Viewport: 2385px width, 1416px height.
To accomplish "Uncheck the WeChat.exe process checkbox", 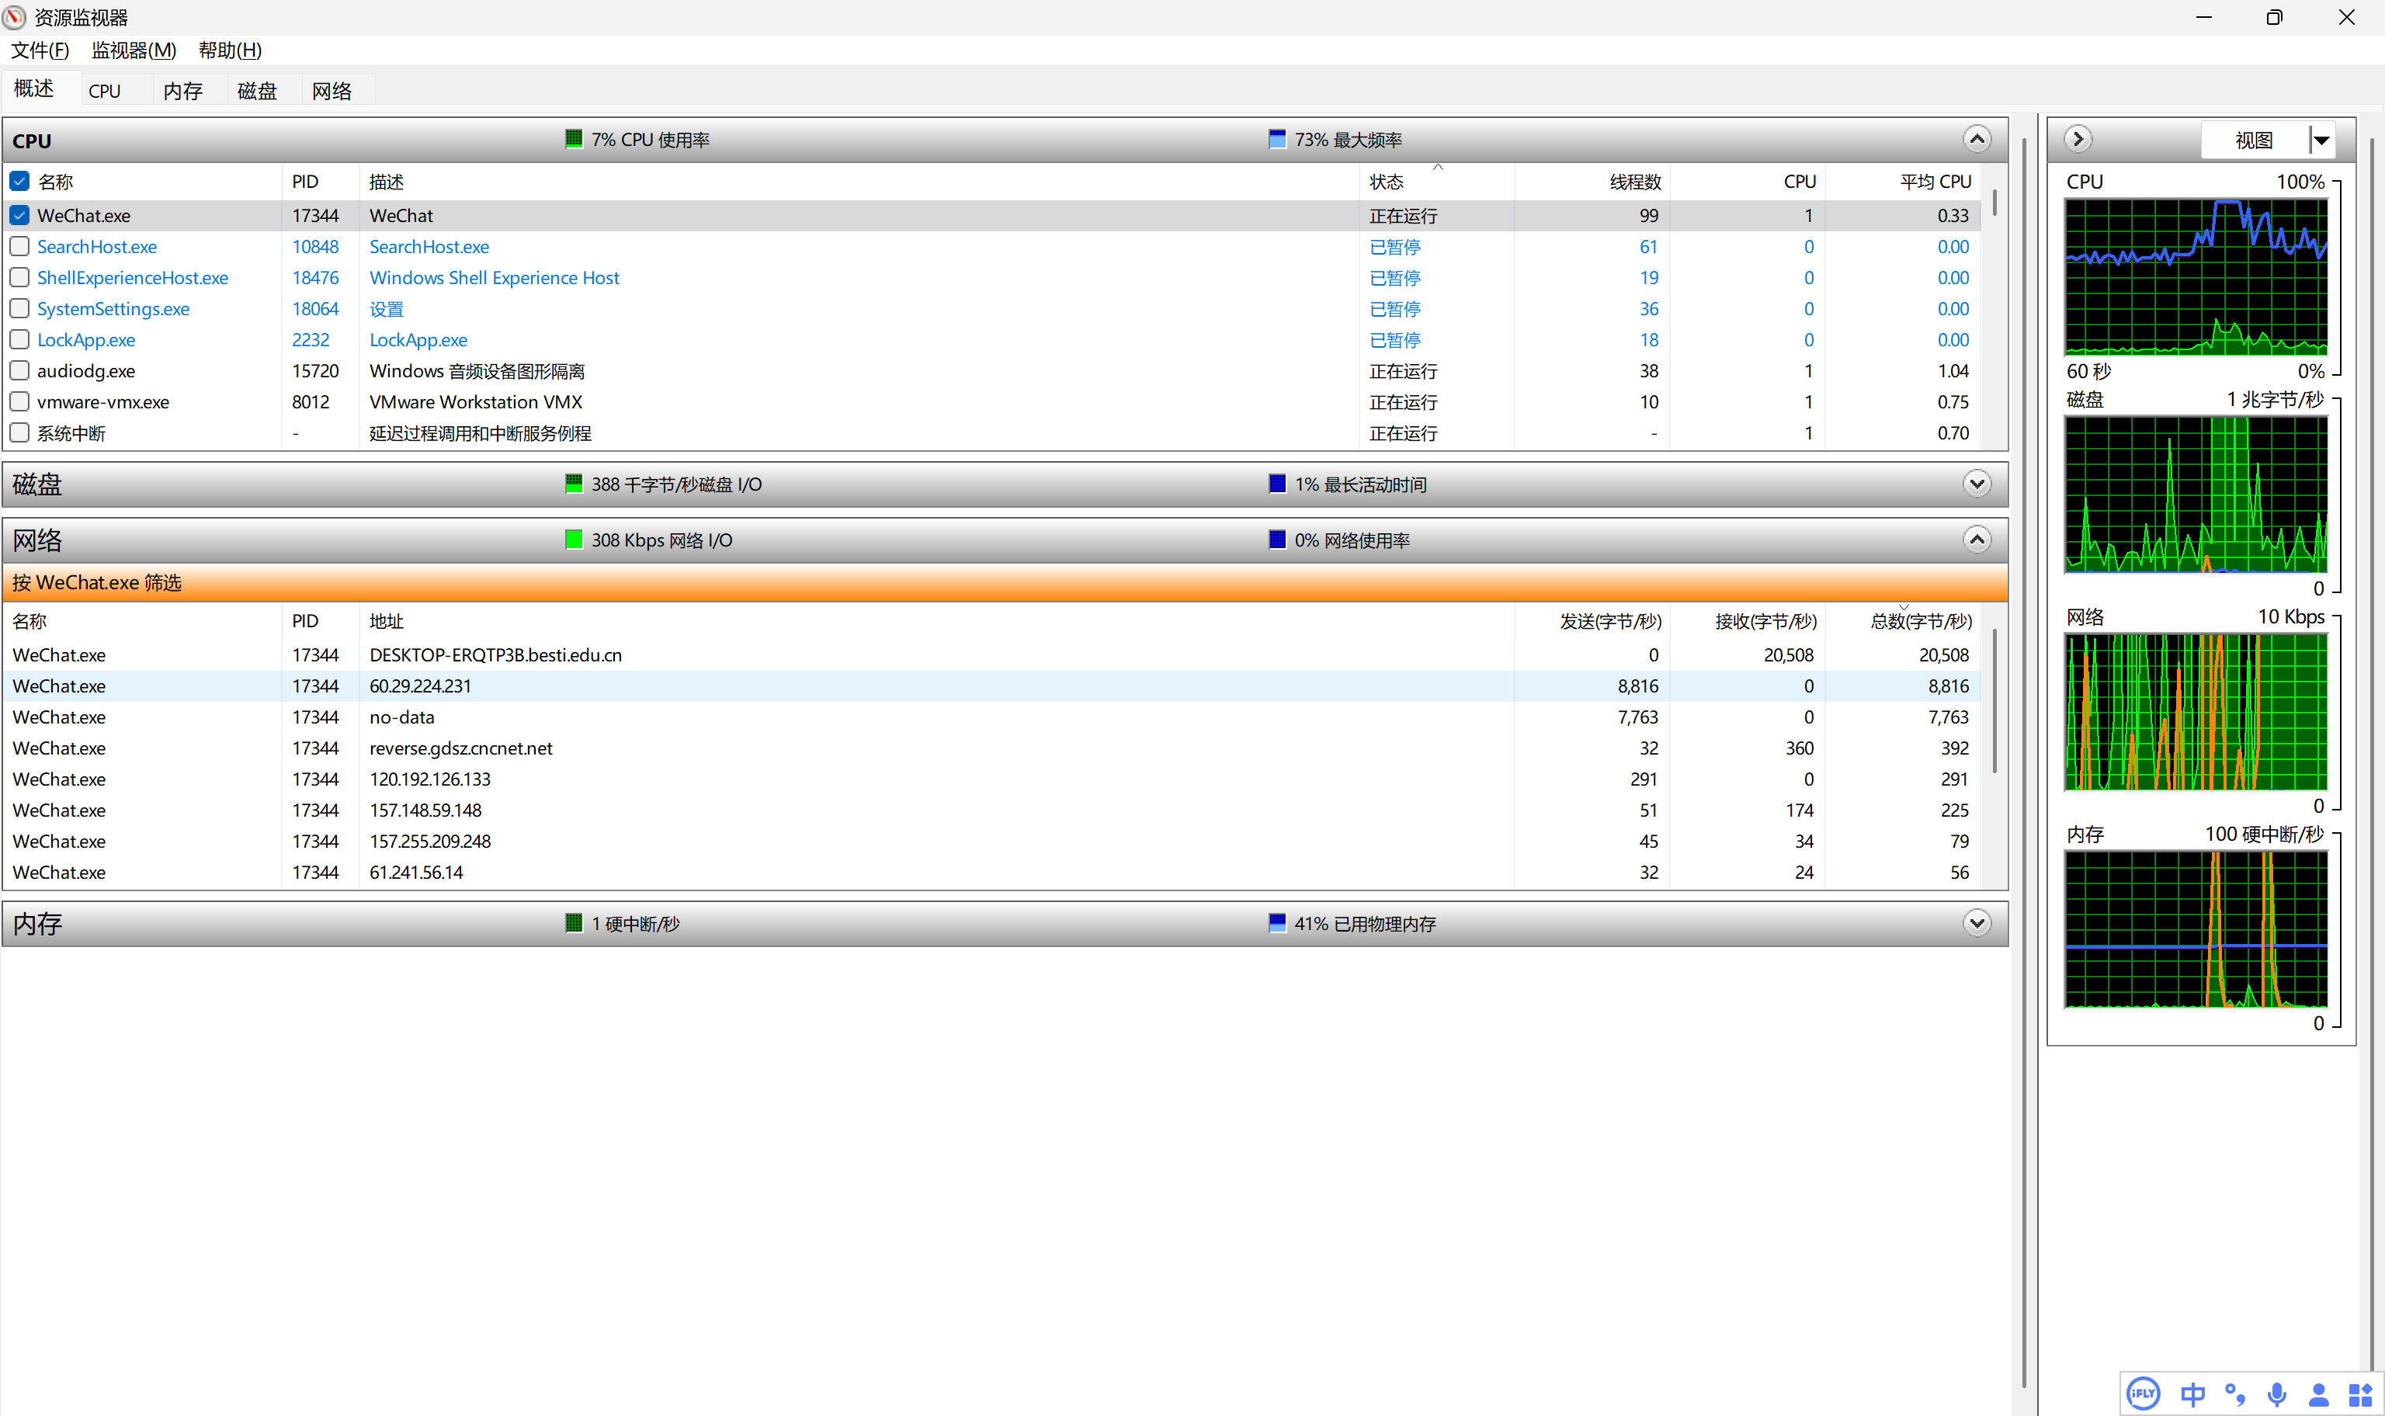I will pos(20,216).
